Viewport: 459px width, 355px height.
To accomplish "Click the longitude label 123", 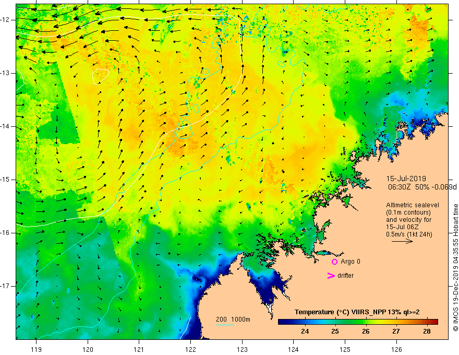I will point(242,349).
